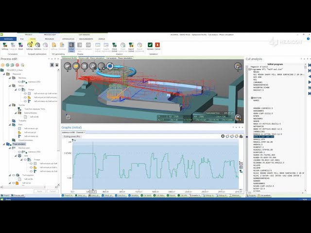Collapse Programme N°1 in Cut analysis list
This screenshot has width=311, height=233.
coord(249,69)
